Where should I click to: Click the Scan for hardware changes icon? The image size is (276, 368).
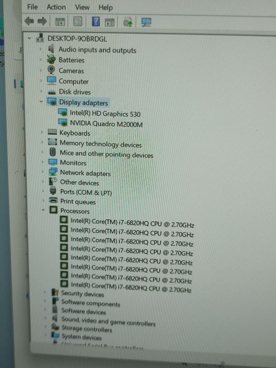146,23
